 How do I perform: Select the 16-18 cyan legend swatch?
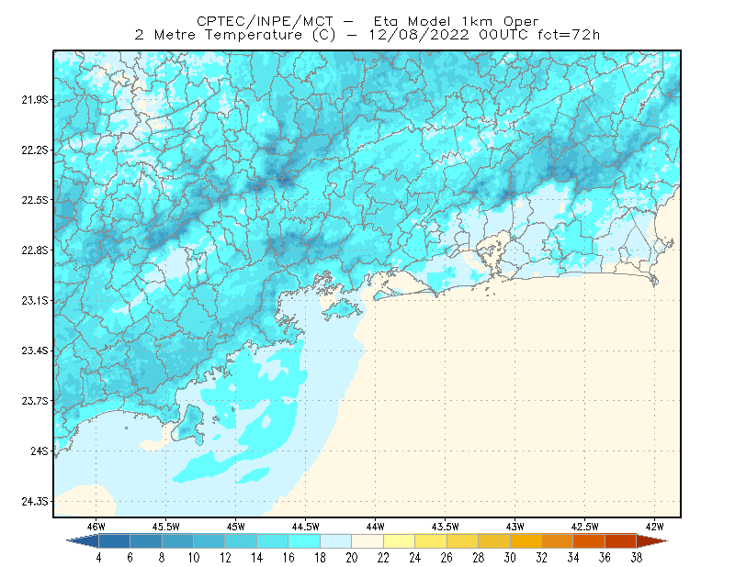tap(304, 541)
